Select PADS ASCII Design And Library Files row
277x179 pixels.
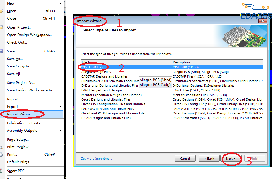pyautogui.click(x=172, y=109)
